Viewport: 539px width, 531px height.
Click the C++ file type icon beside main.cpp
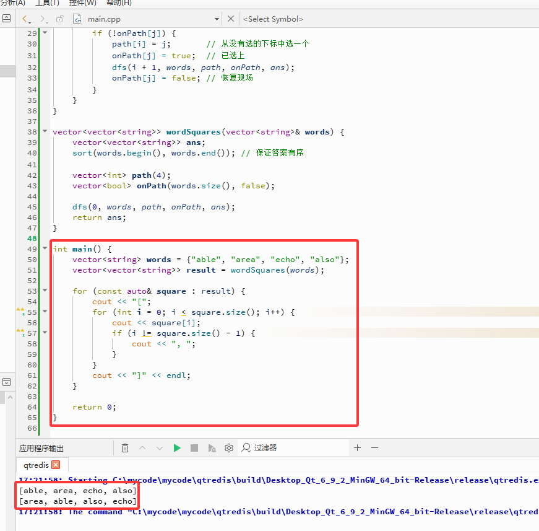tap(77, 19)
